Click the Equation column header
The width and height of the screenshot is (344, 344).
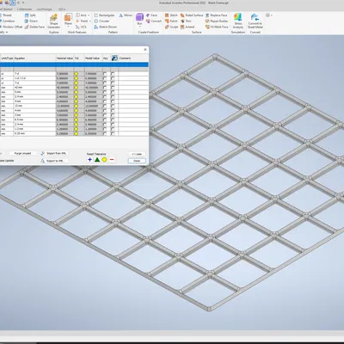(x=34, y=58)
